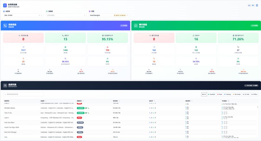The height and width of the screenshot is (141, 261).
Task: Open the SEA, CHAM dropdown arrow
Action: [42, 15]
